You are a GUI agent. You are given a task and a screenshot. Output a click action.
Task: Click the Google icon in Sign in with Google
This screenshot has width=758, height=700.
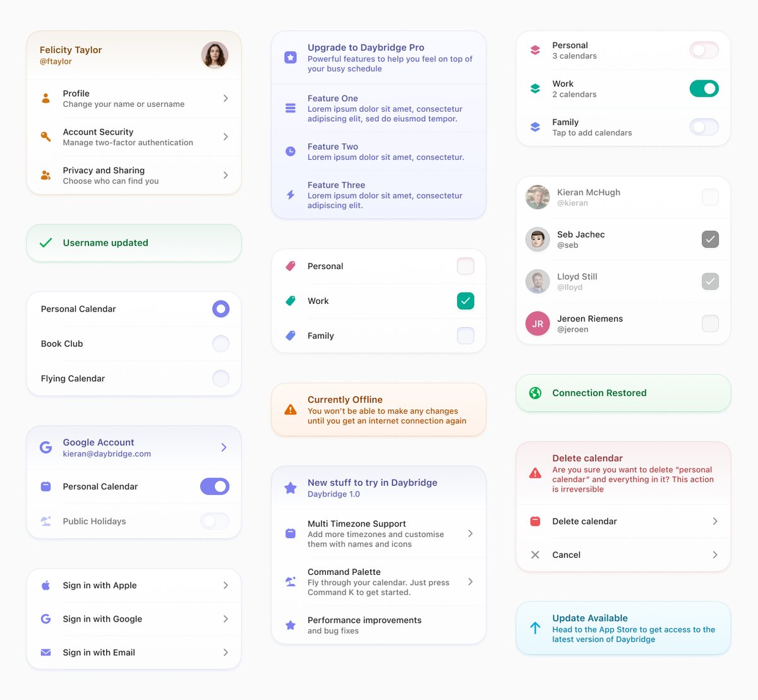pyautogui.click(x=45, y=619)
